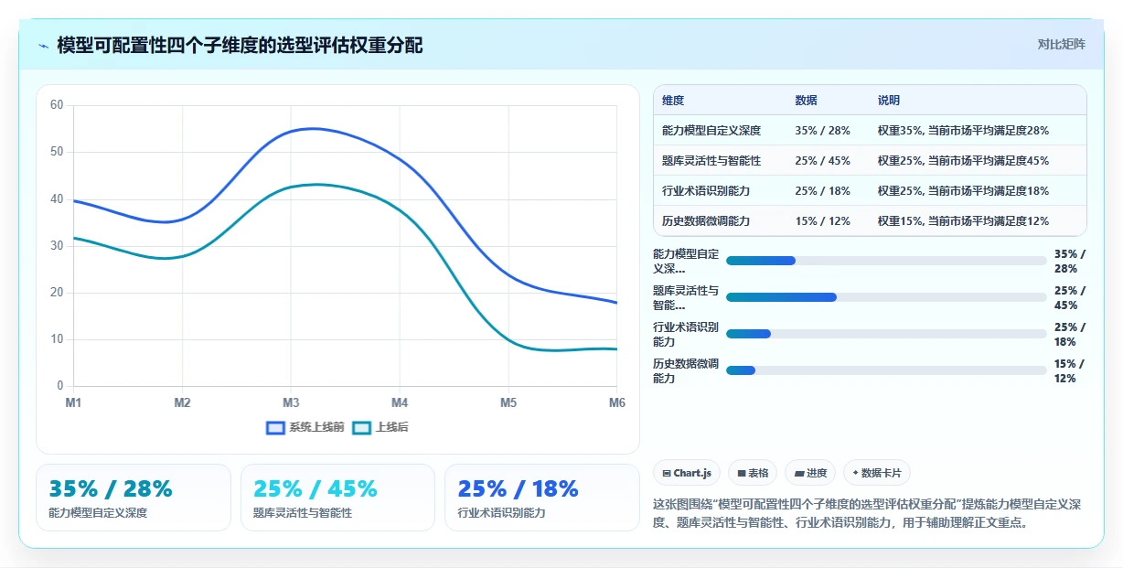
Task: Click description 权重25%, 当前市场平均满足度45%
Action: (963, 161)
